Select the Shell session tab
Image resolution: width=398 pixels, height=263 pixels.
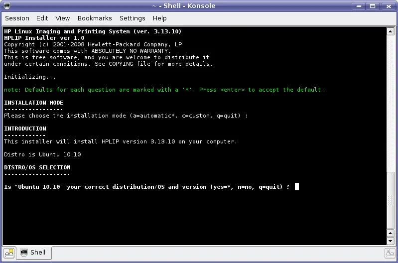click(x=34, y=253)
